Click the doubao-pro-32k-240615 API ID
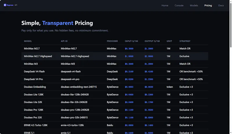 pos(74,118)
